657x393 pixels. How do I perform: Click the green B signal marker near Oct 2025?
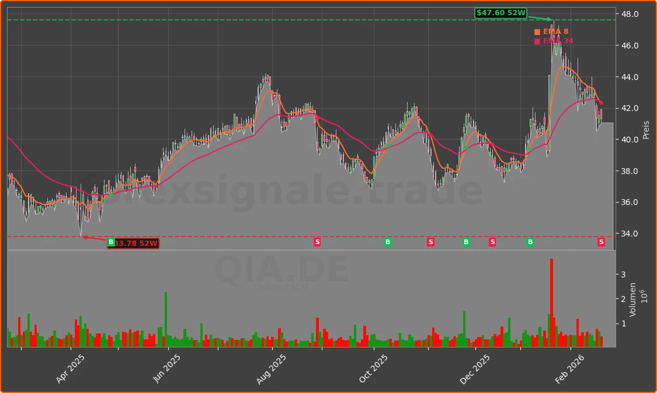pyautogui.click(x=387, y=242)
